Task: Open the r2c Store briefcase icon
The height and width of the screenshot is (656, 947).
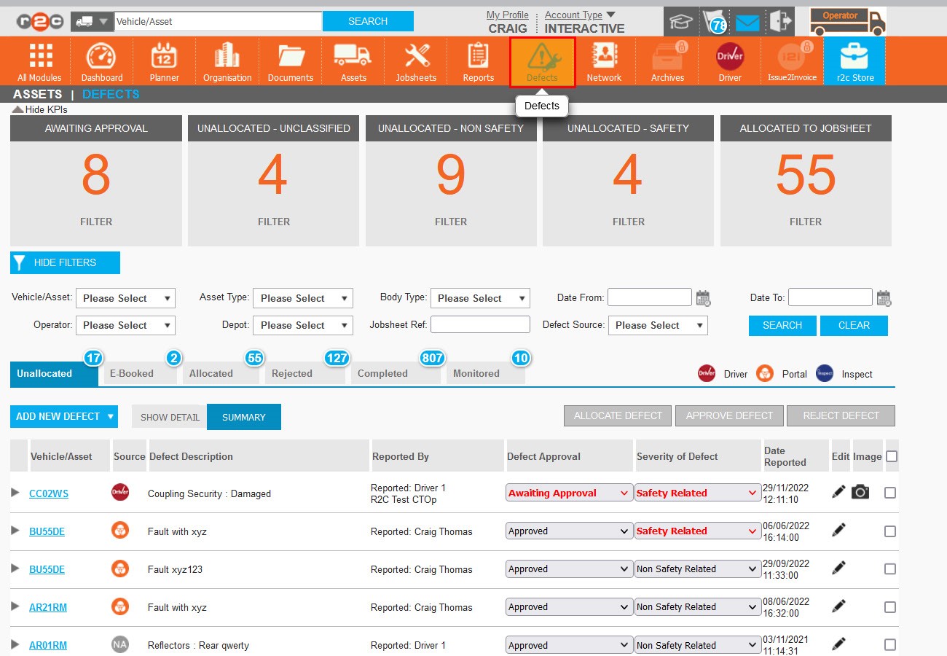Action: point(854,57)
